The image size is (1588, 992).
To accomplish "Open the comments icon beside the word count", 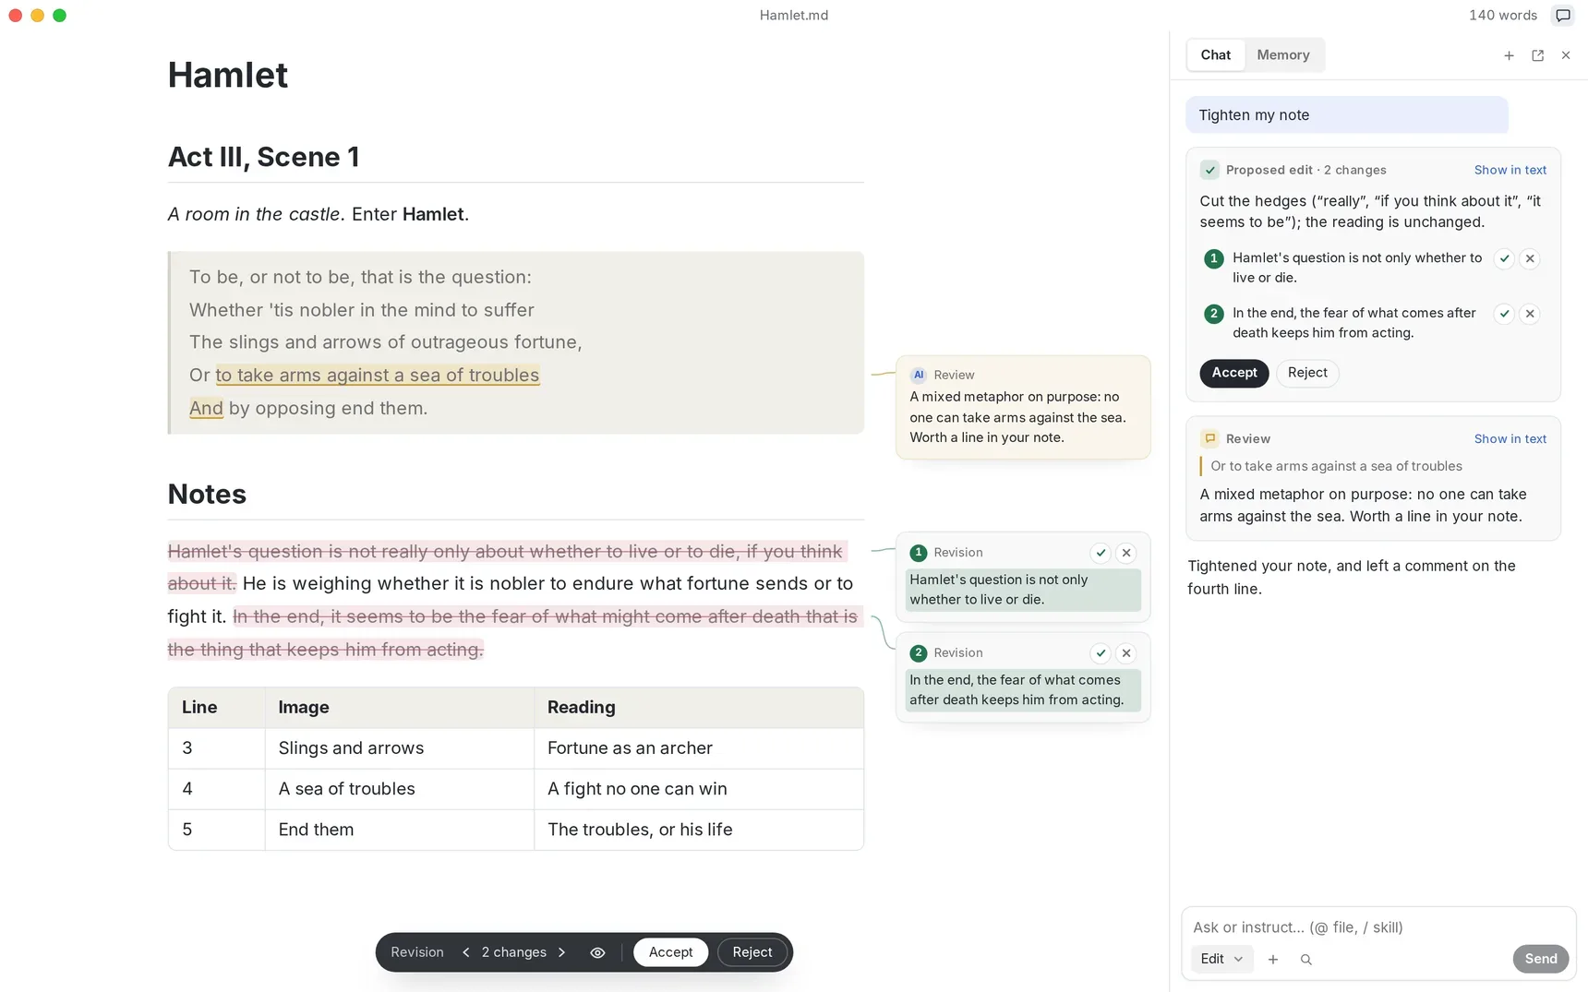I will (x=1563, y=16).
